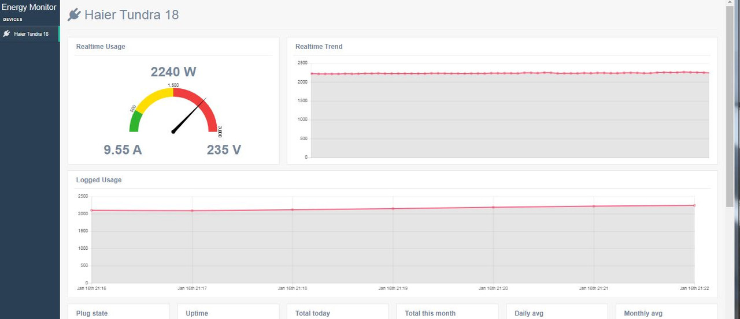The height and width of the screenshot is (319, 740).
Task: Click the gauge needle in Realtime Usage
Action: coord(190,115)
